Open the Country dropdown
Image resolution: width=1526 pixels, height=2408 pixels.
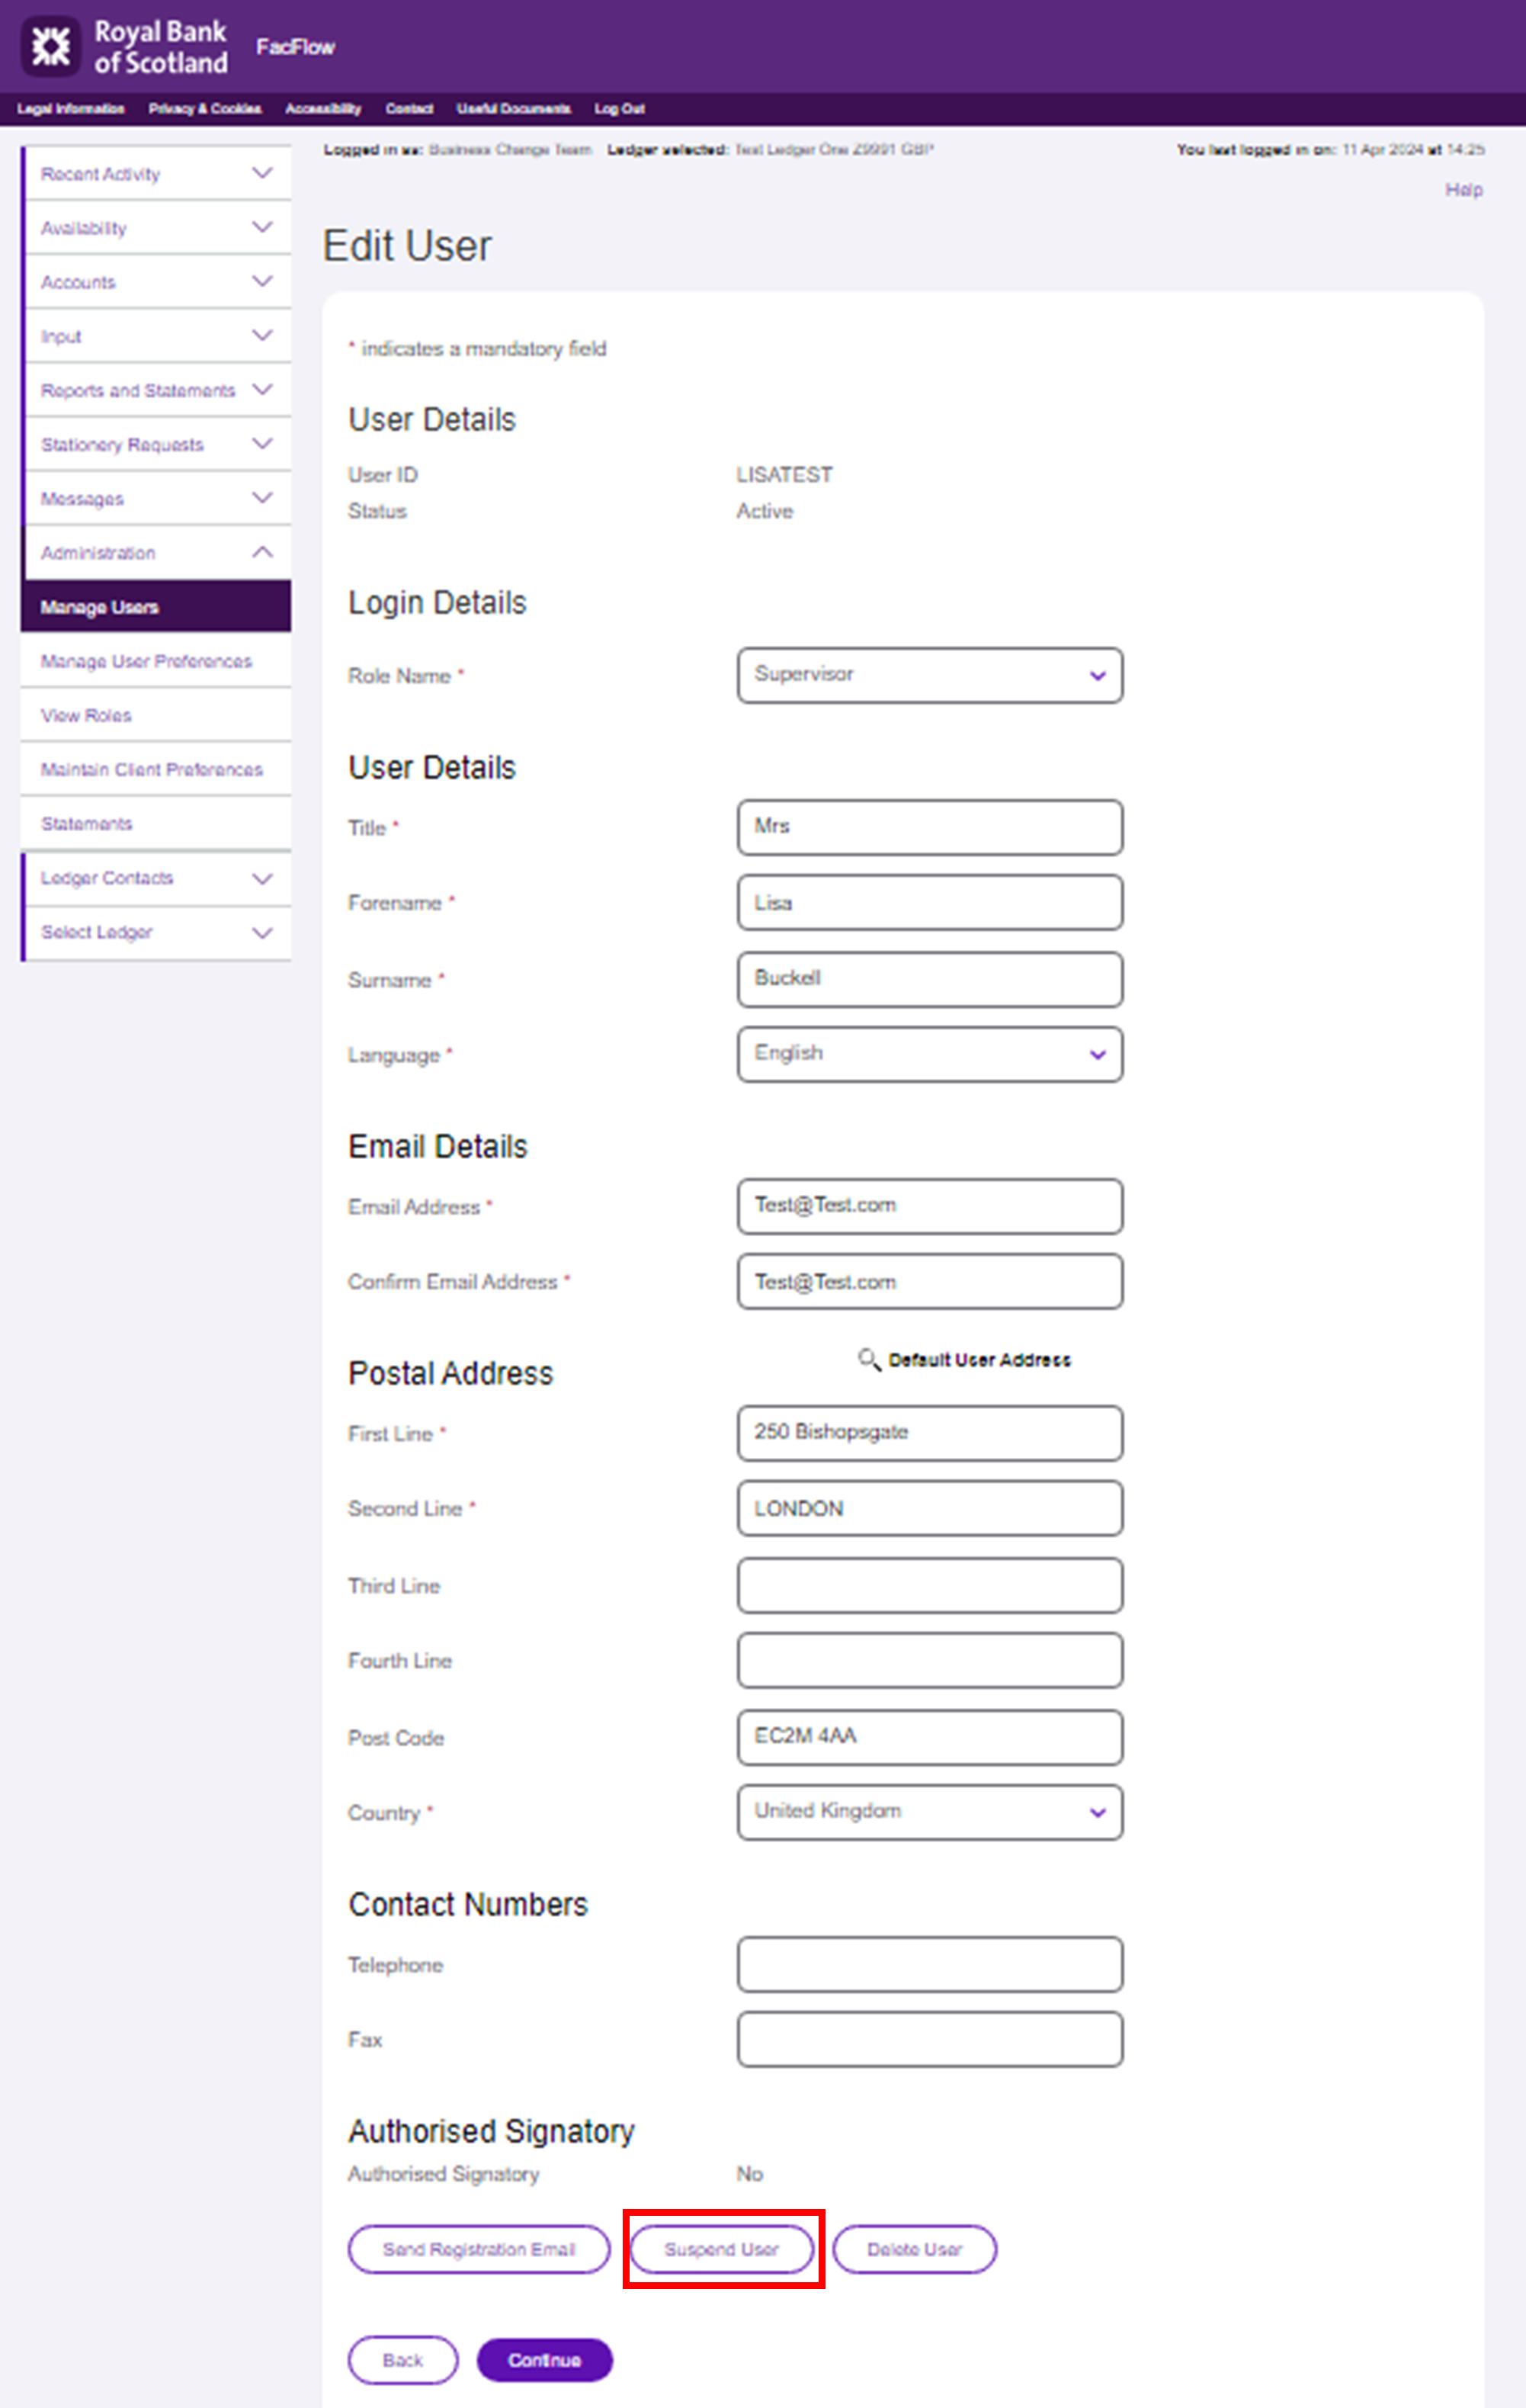(929, 1812)
